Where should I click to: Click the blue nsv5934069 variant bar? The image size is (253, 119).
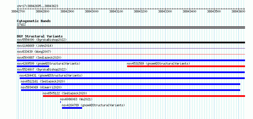point(130,90)
